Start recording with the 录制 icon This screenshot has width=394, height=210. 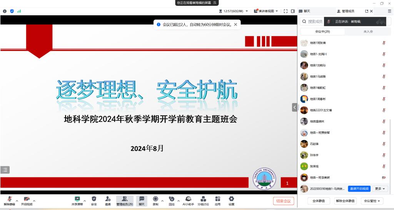point(155,200)
